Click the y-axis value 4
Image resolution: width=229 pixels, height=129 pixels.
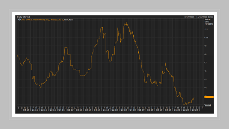point(206,88)
